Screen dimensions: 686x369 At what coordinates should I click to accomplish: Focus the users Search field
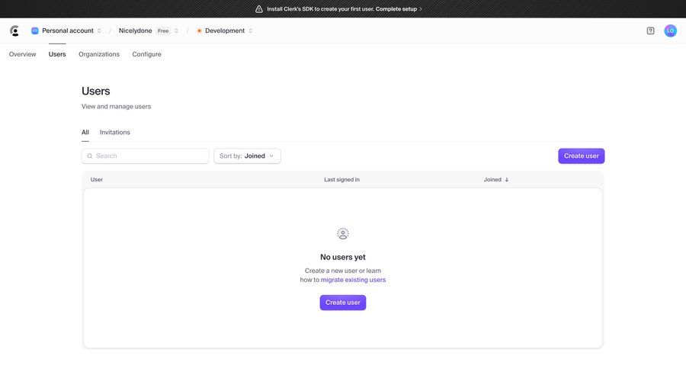click(x=149, y=156)
